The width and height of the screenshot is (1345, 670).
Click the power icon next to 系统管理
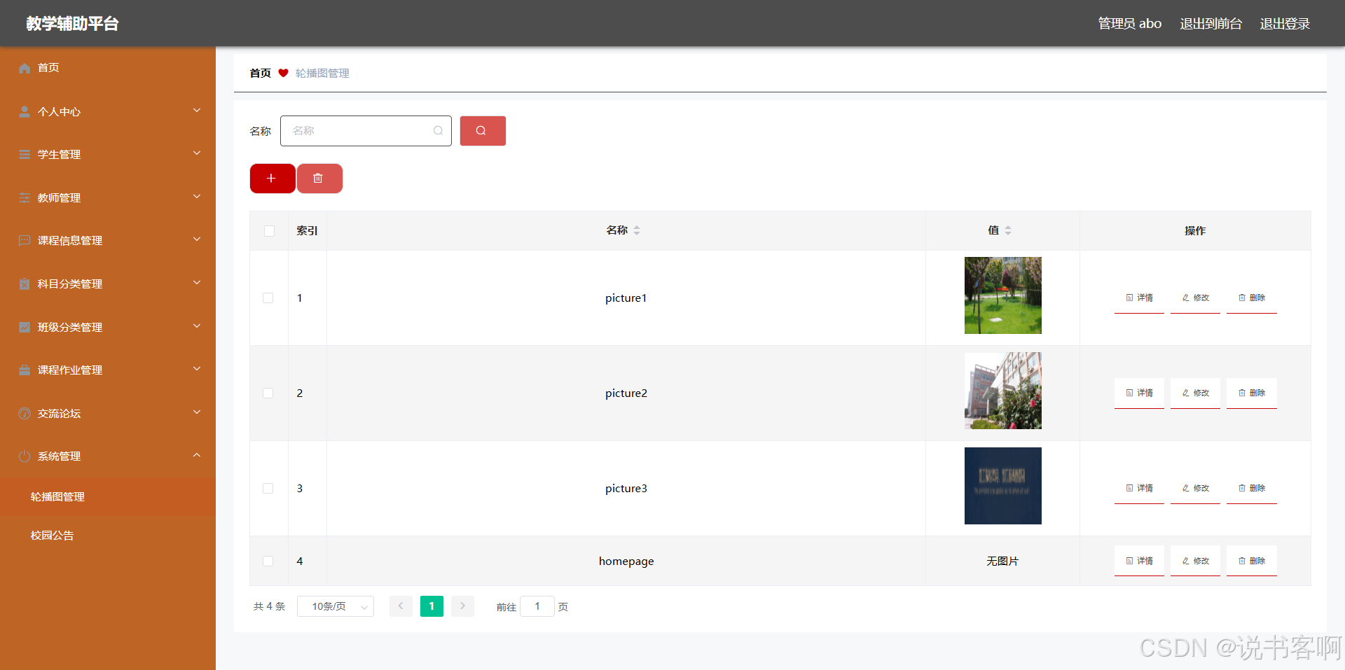(25, 456)
